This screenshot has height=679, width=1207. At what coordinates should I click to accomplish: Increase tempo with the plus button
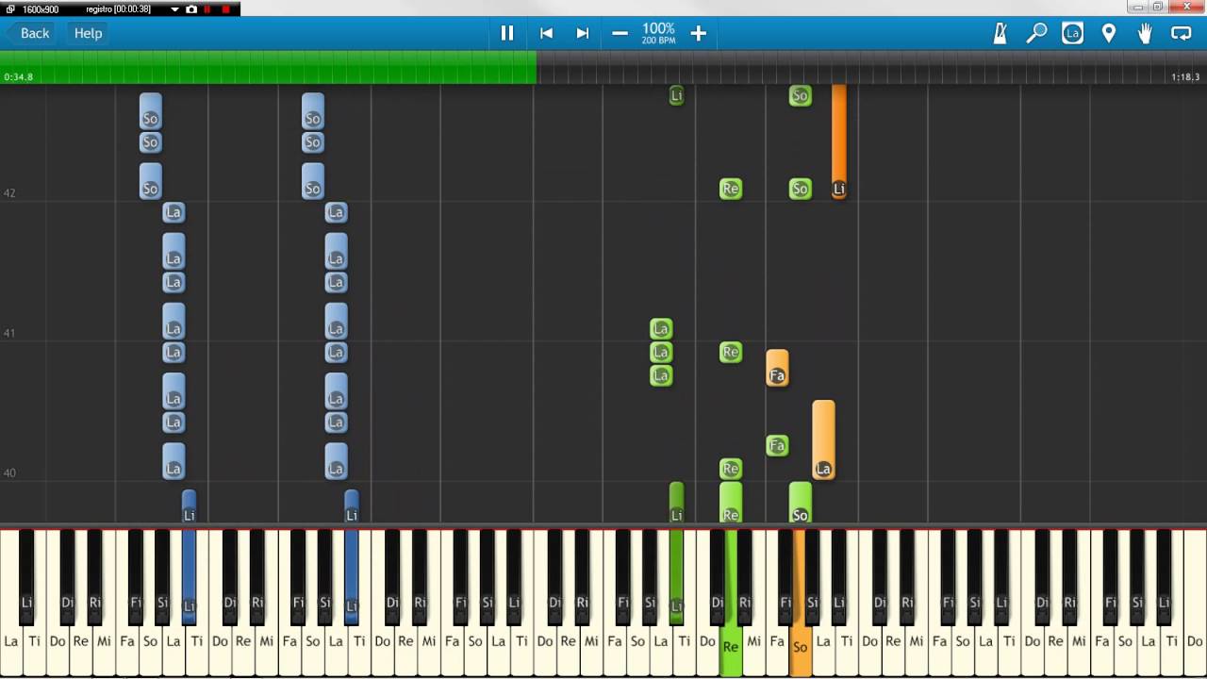[x=698, y=33]
